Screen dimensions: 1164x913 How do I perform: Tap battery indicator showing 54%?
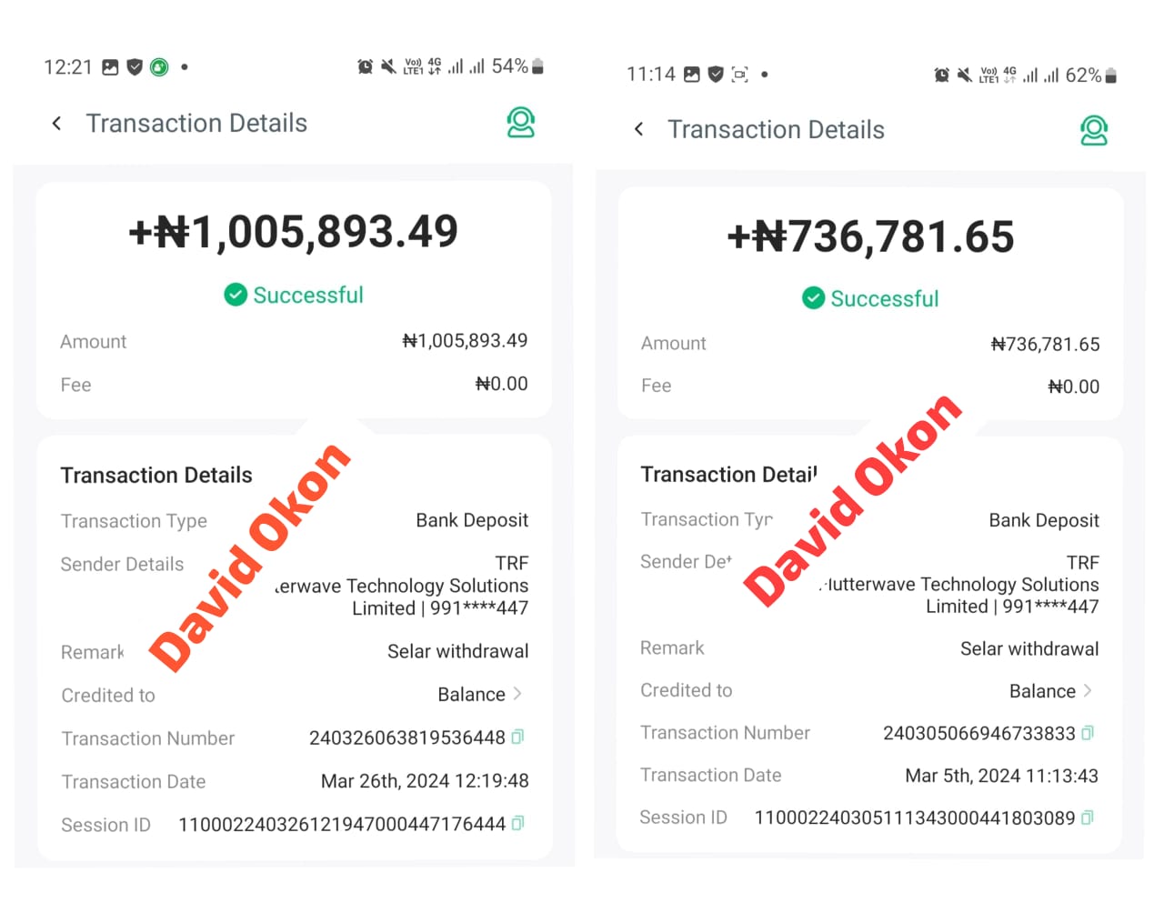coord(538,66)
